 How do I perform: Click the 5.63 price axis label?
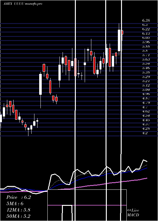[x=146, y=59]
